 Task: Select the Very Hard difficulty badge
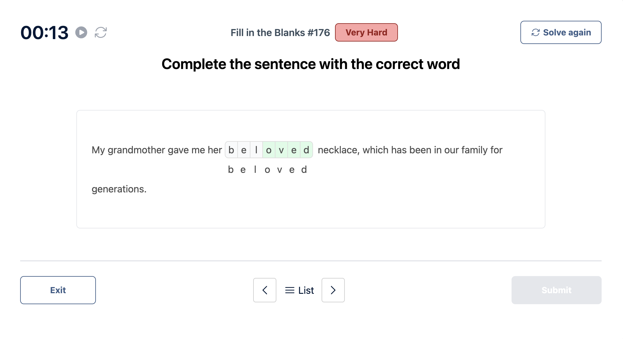(366, 33)
